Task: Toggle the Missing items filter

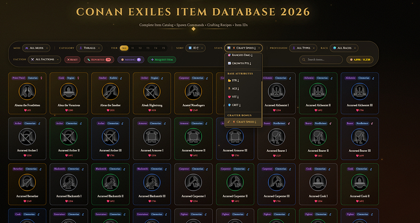Action: pos(131,60)
